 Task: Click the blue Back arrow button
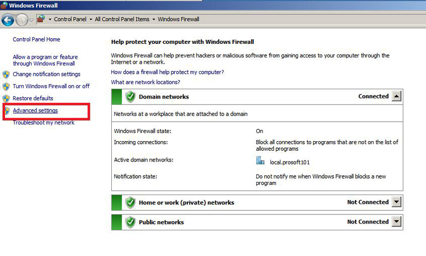tap(8, 20)
